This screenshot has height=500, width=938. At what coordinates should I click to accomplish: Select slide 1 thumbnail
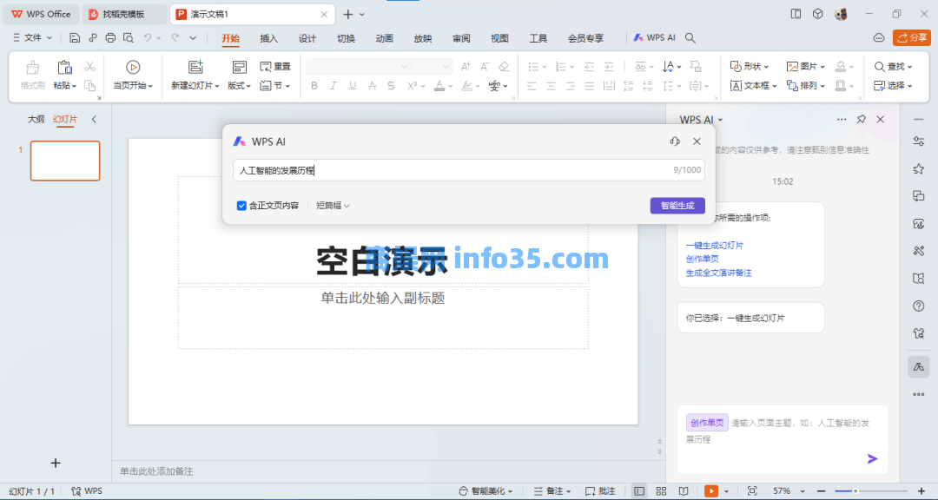point(65,161)
